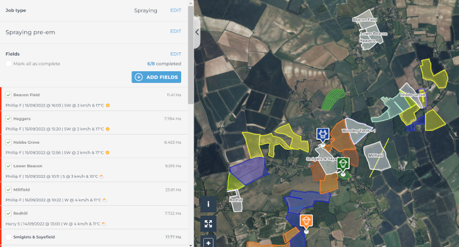Zoom in on the map

click(208, 242)
